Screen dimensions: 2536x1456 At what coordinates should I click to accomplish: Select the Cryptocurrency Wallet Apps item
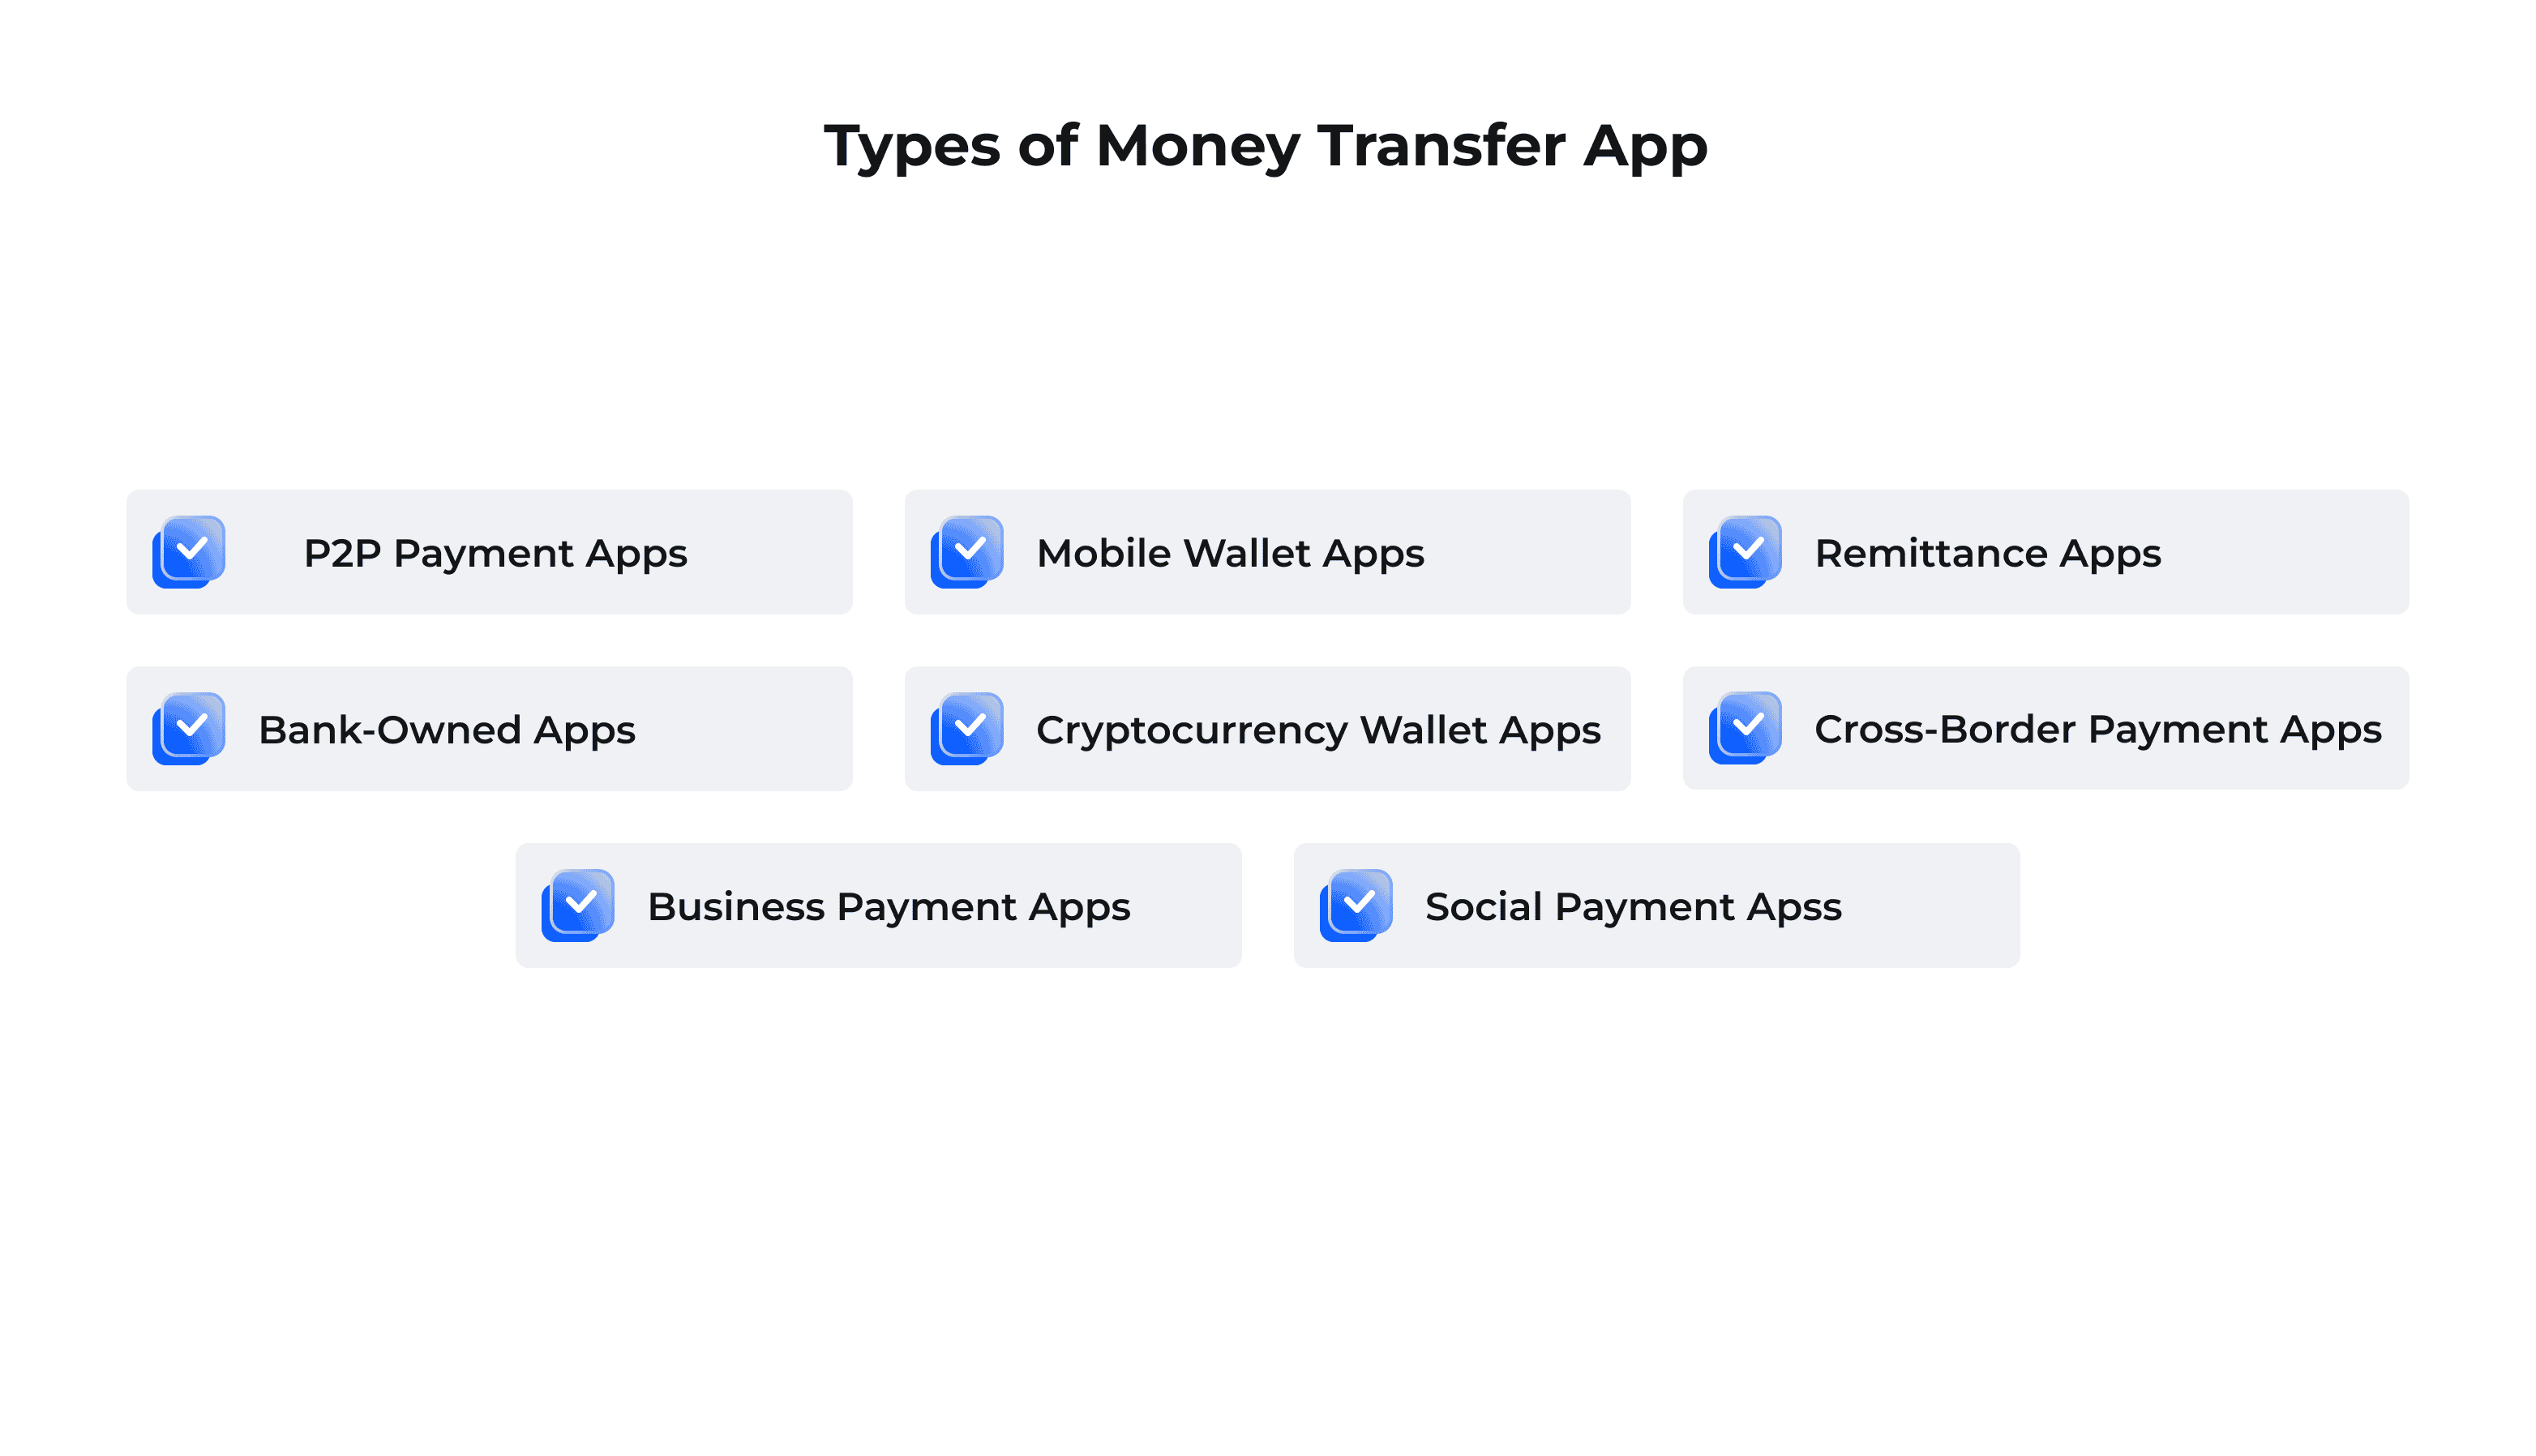[x=1268, y=728]
